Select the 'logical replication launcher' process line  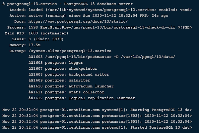click(x=82, y=98)
